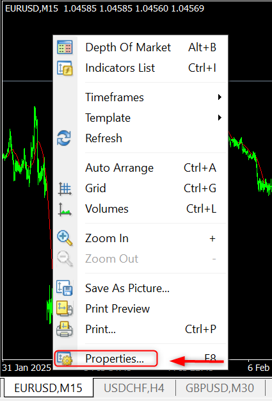Select Properties... menu item
272x401 pixels.
click(x=140, y=359)
